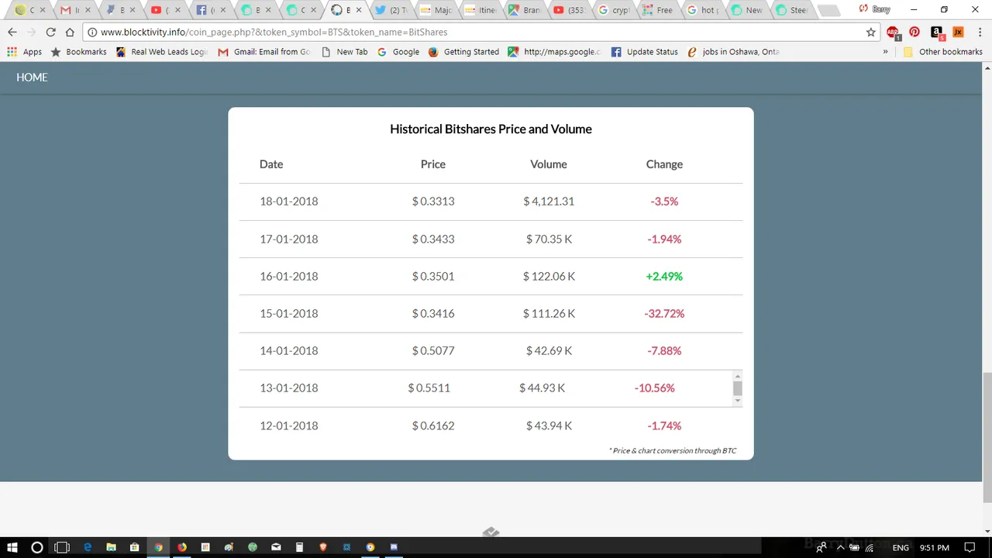Click the Change column header
The image size is (992, 558).
click(664, 164)
